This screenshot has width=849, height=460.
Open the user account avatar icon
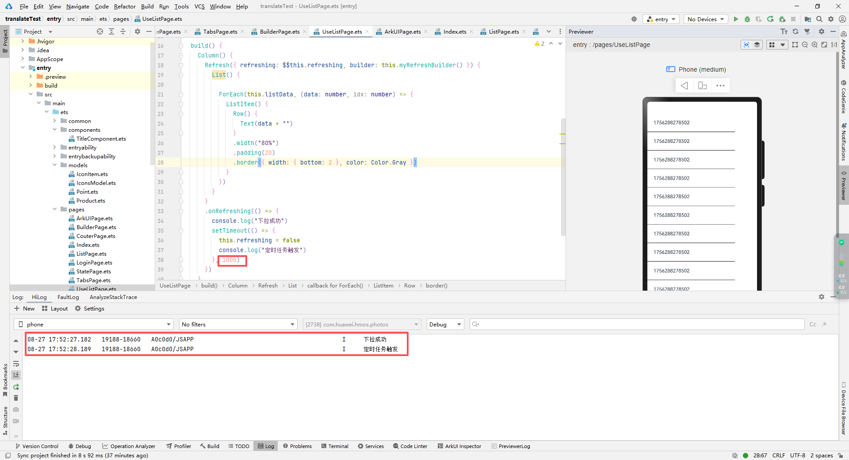pyautogui.click(x=842, y=19)
